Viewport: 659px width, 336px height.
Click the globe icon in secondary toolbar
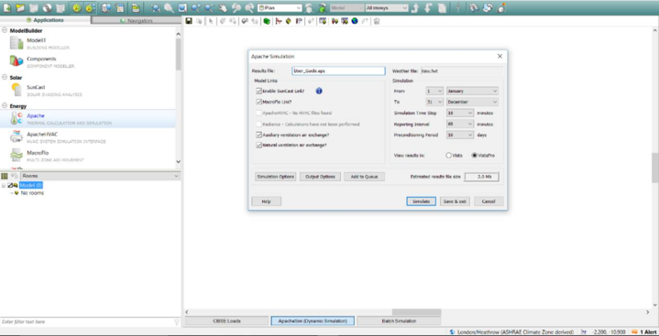point(355,21)
